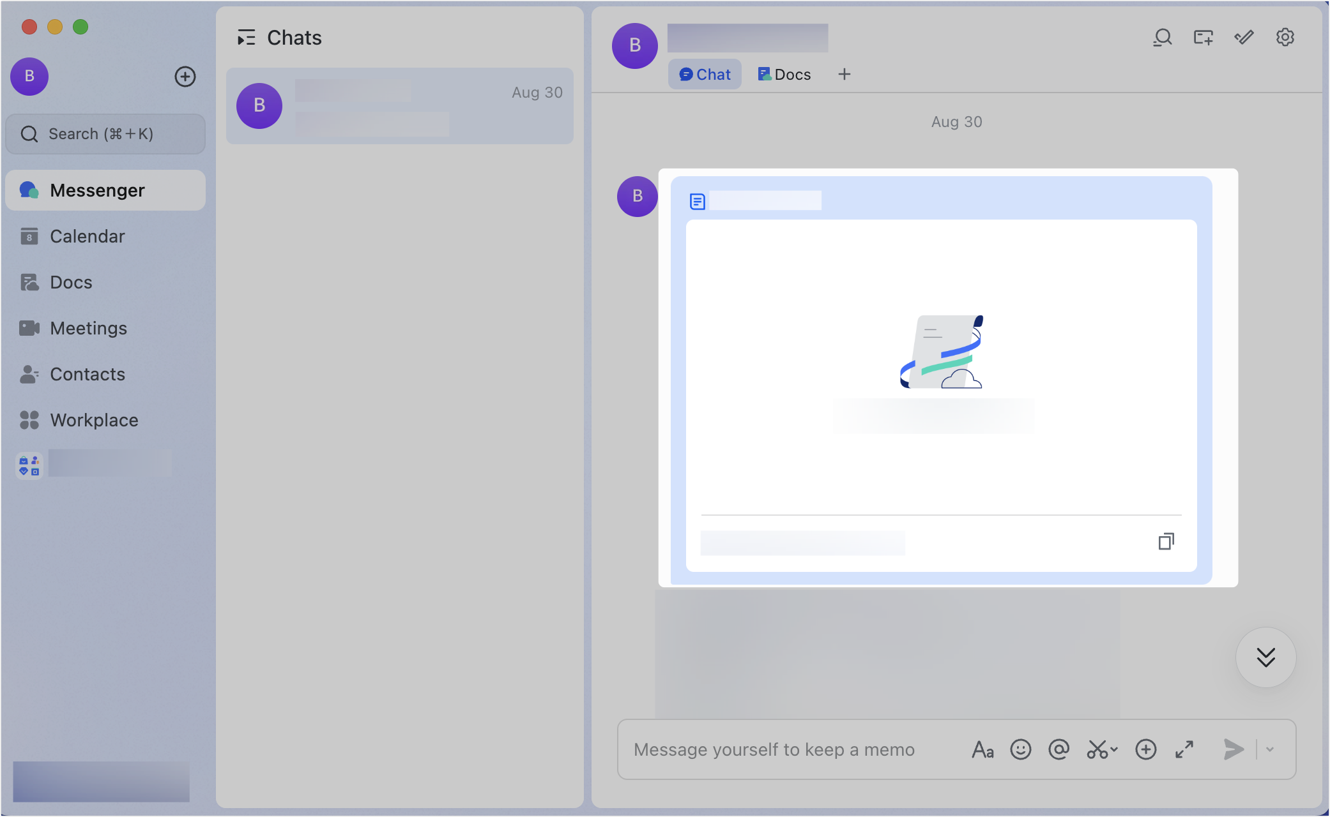This screenshot has width=1330, height=817.
Task: Click the app grid icon below Workplace
Action: coord(29,465)
